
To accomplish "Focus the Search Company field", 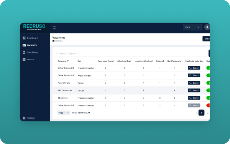I will point(130,53).
